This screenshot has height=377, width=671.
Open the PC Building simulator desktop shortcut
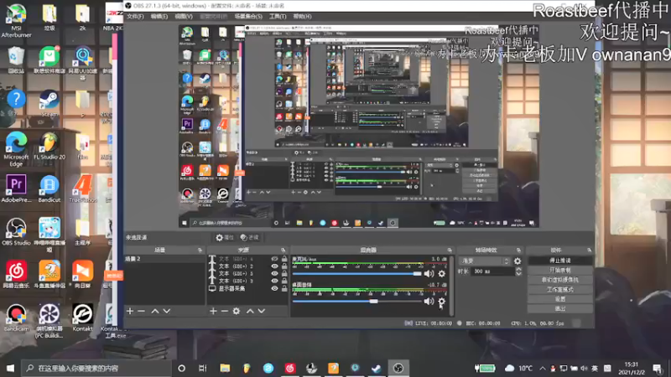[x=49, y=321]
